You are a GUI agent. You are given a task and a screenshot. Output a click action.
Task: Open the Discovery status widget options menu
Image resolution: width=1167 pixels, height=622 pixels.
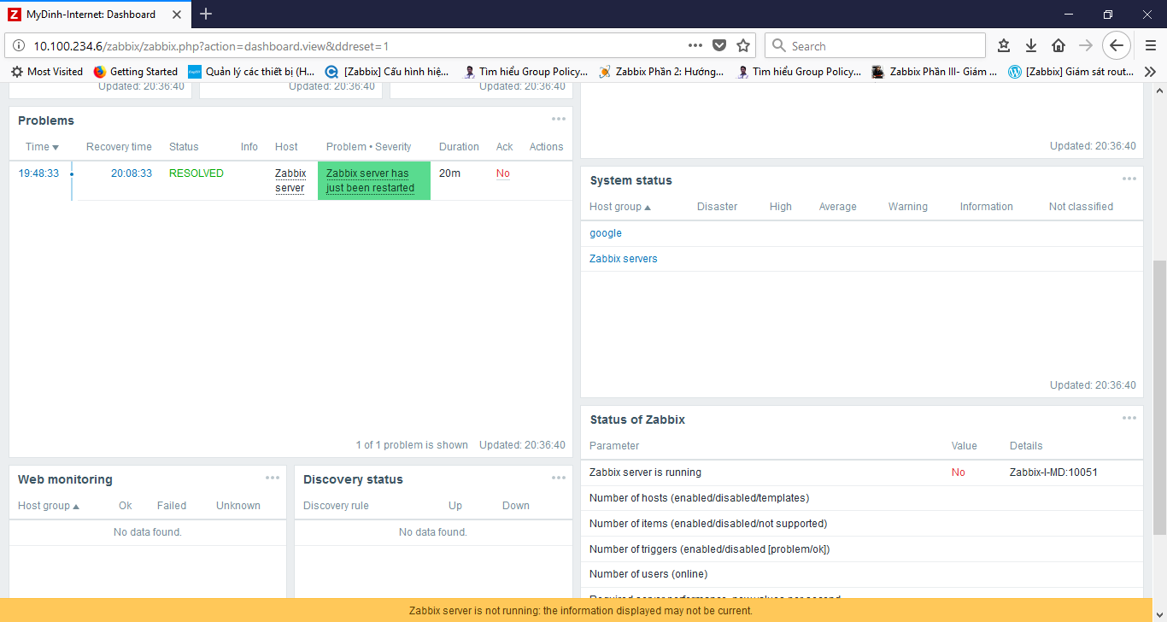(x=558, y=478)
